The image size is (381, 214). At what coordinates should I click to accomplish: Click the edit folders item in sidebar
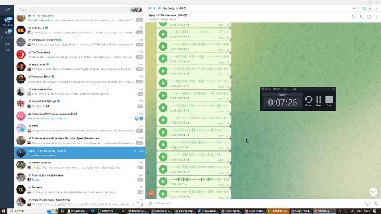pyautogui.click(x=7, y=46)
